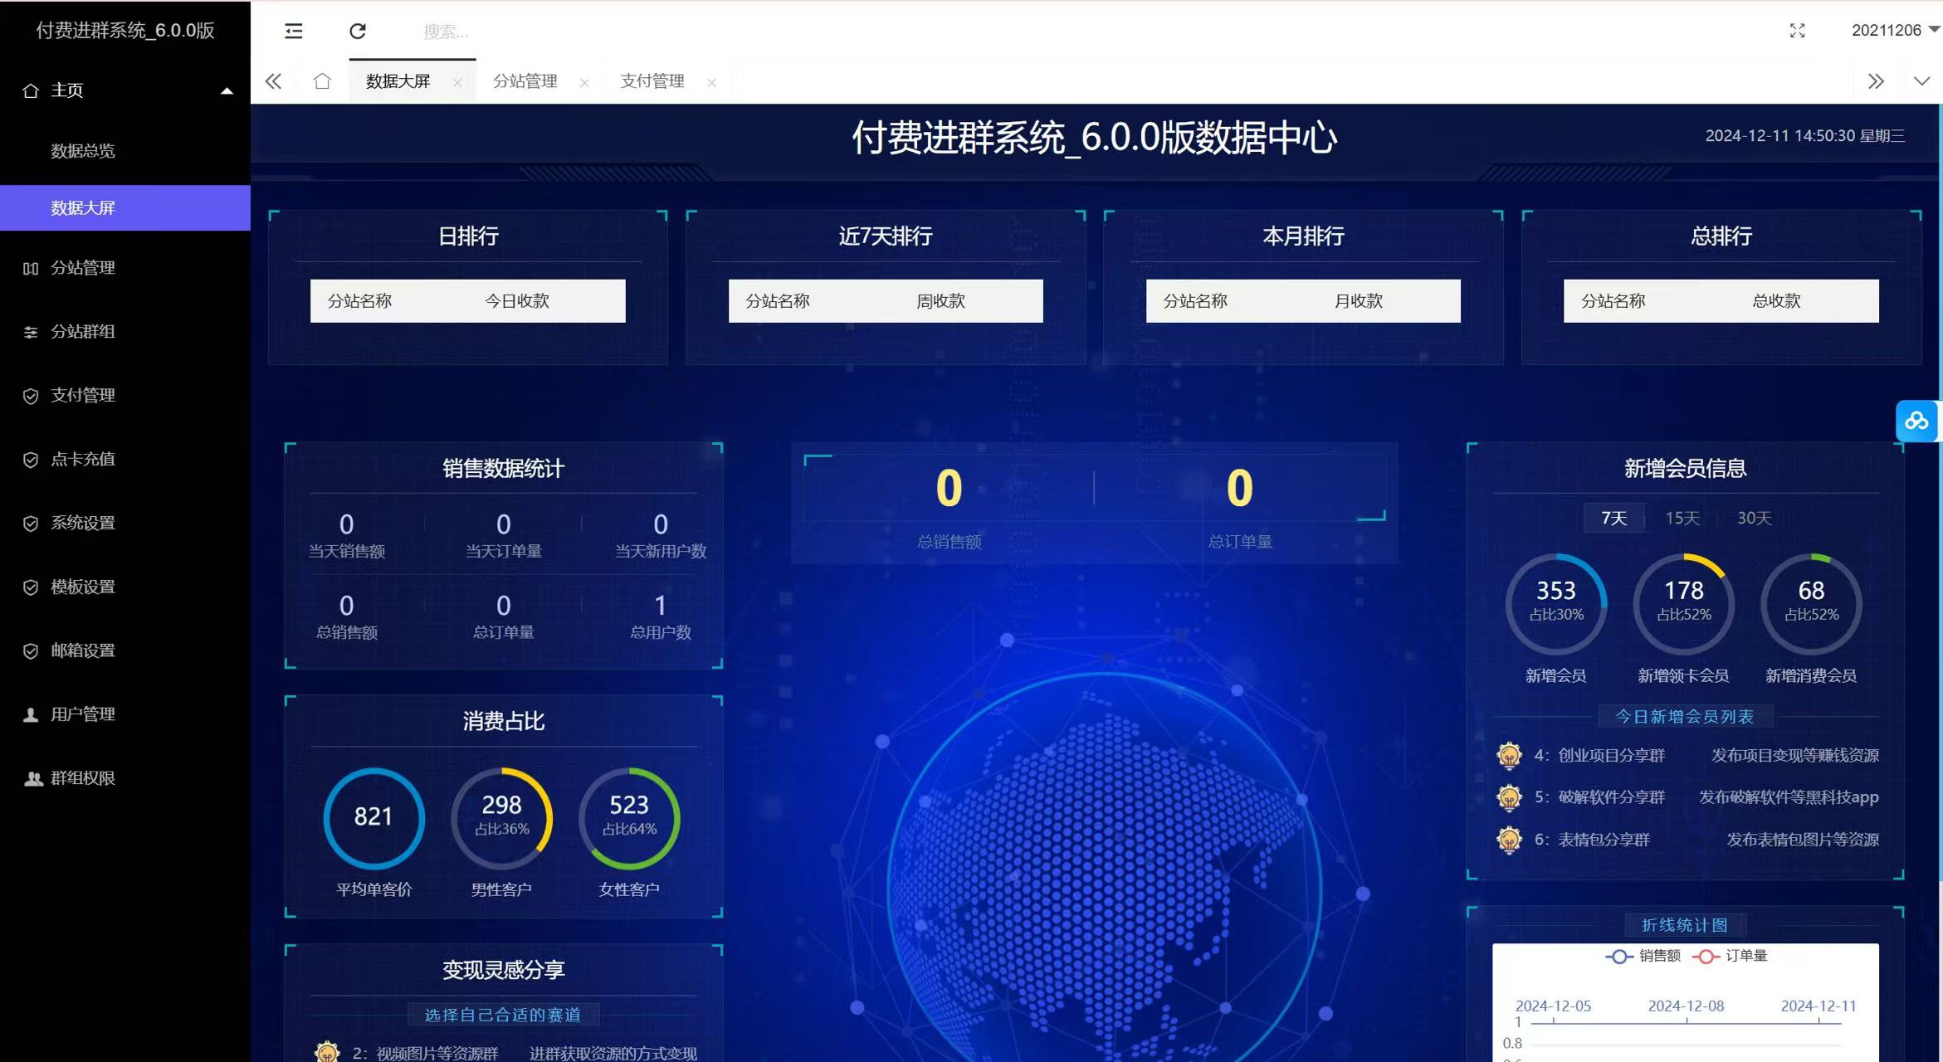Image resolution: width=1943 pixels, height=1062 pixels.
Task: Click the 周收款 column header
Action: pos(940,301)
